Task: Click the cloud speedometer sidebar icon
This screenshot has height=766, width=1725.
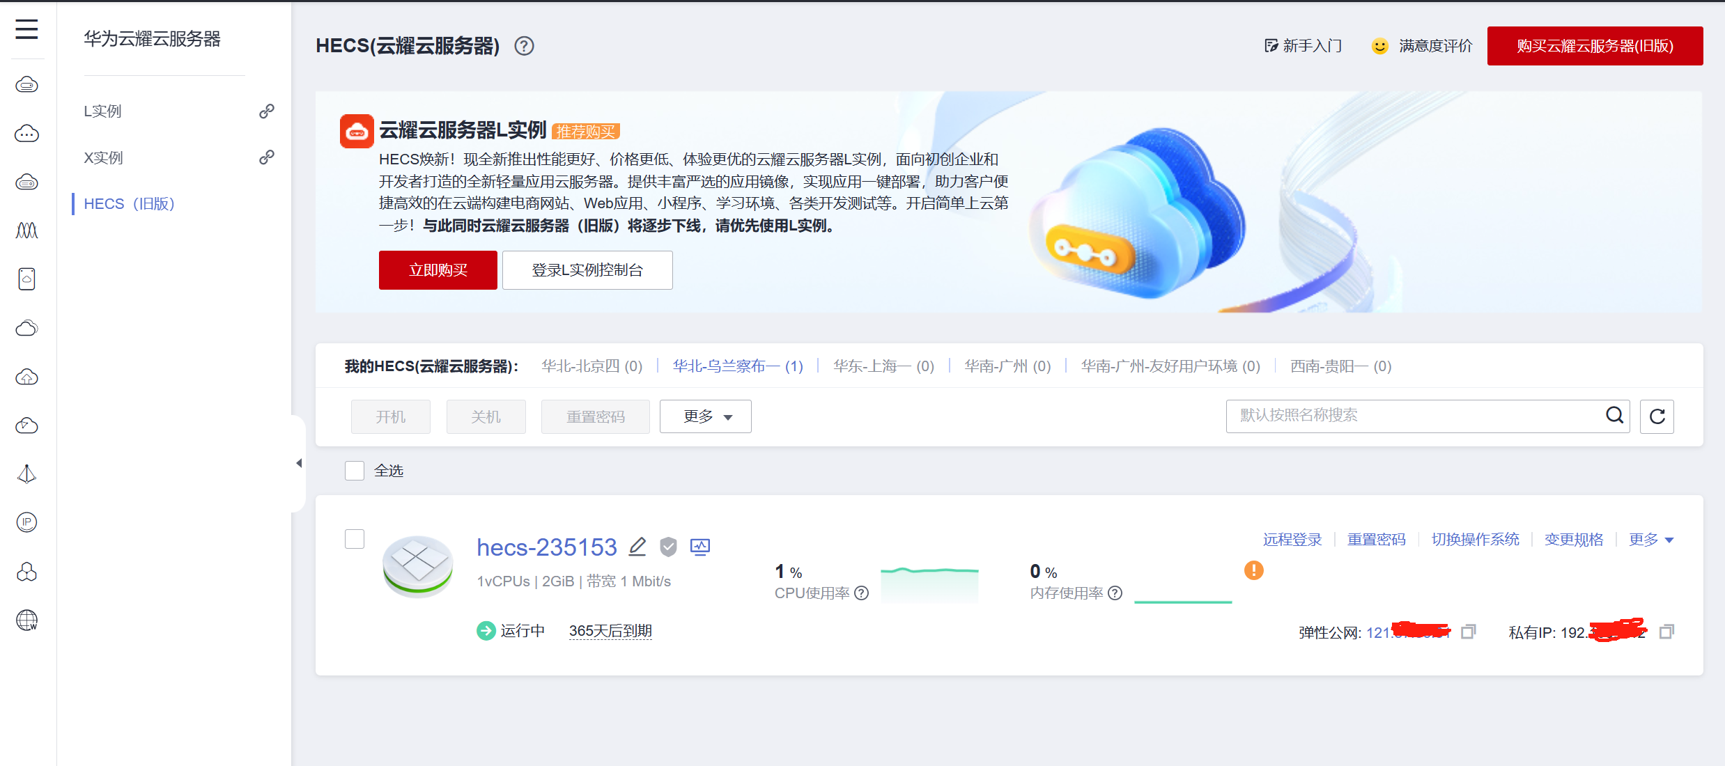Action: [x=26, y=425]
